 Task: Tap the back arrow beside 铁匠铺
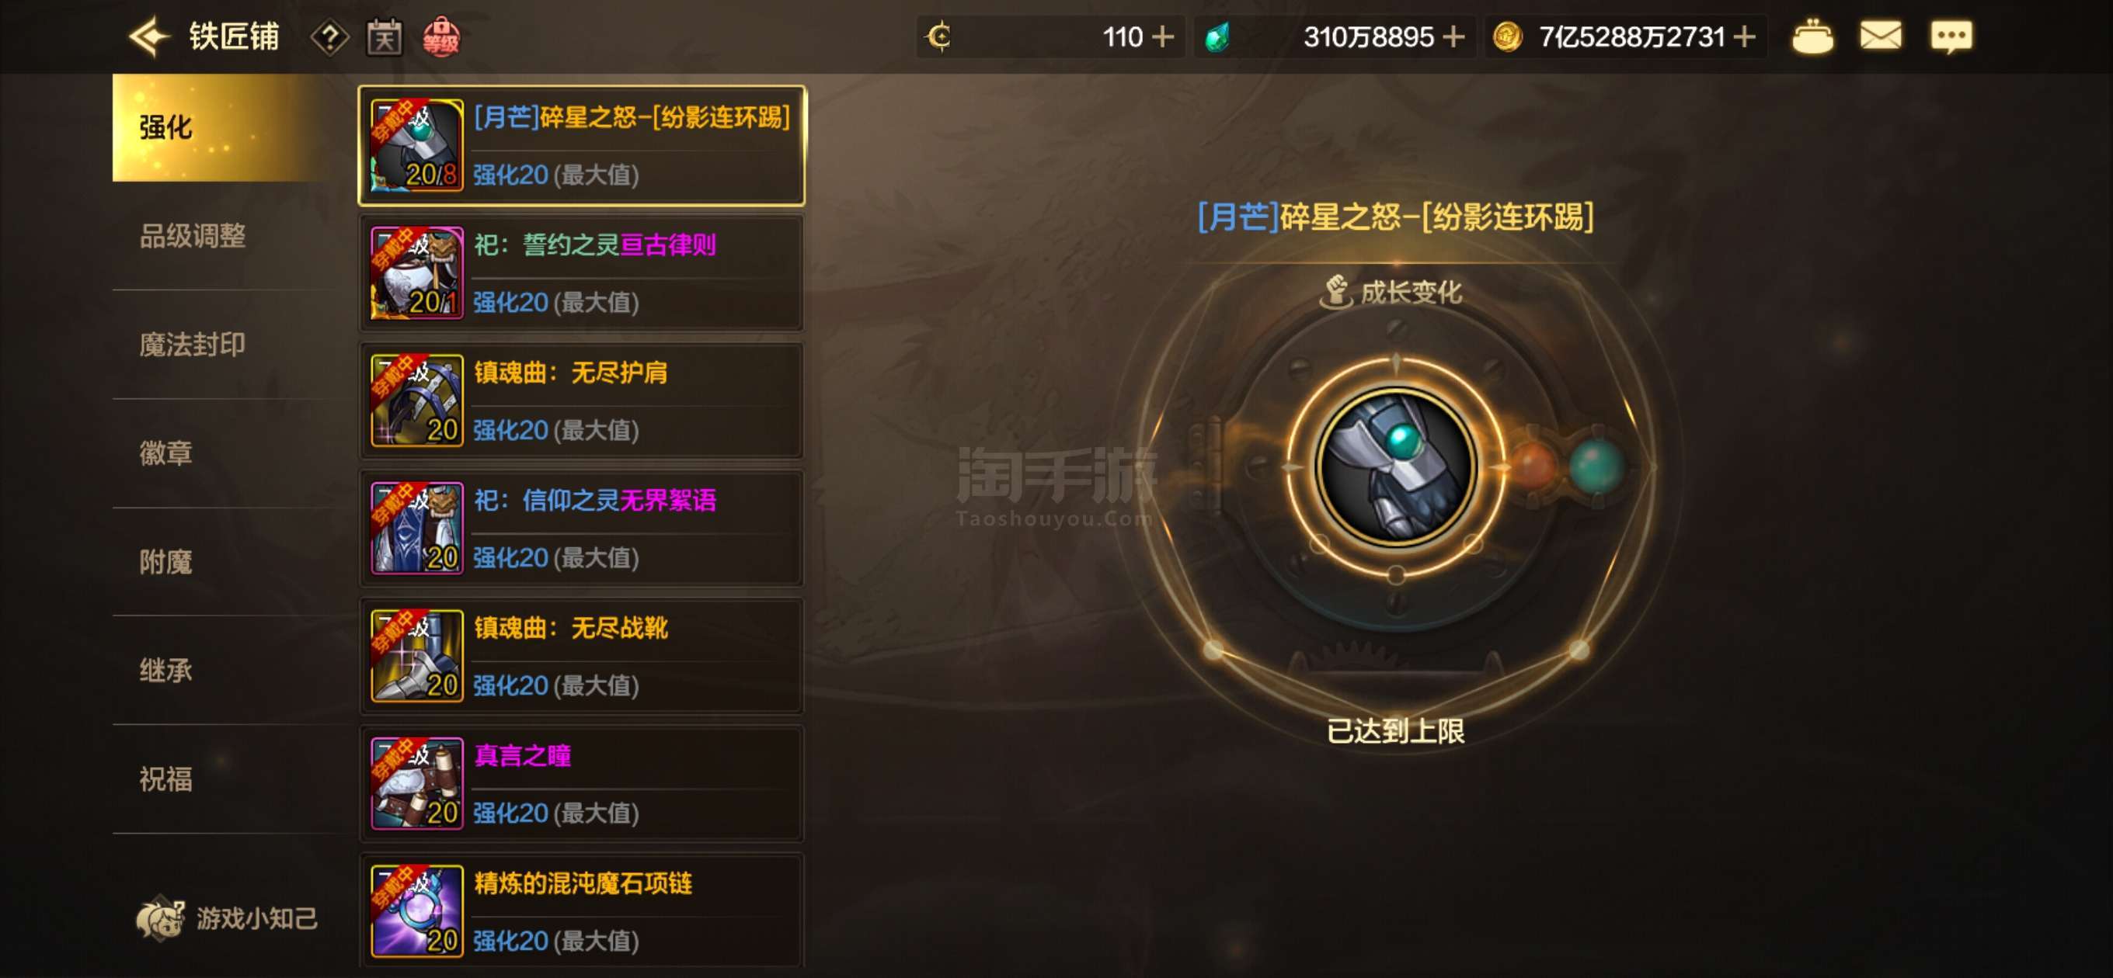tap(149, 37)
